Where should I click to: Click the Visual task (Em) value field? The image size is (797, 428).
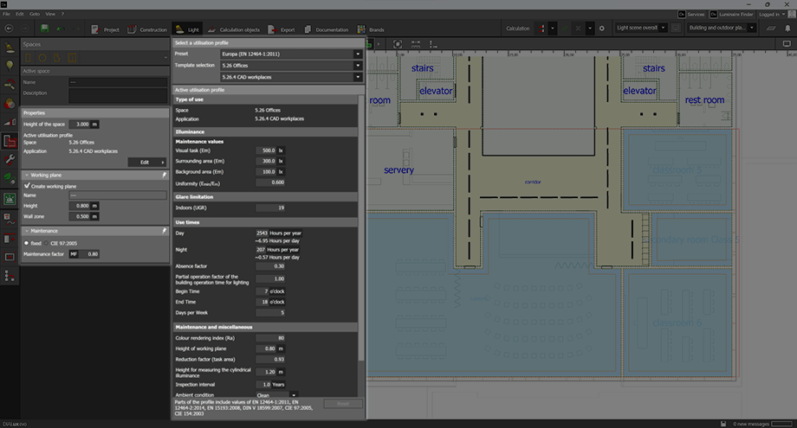267,150
